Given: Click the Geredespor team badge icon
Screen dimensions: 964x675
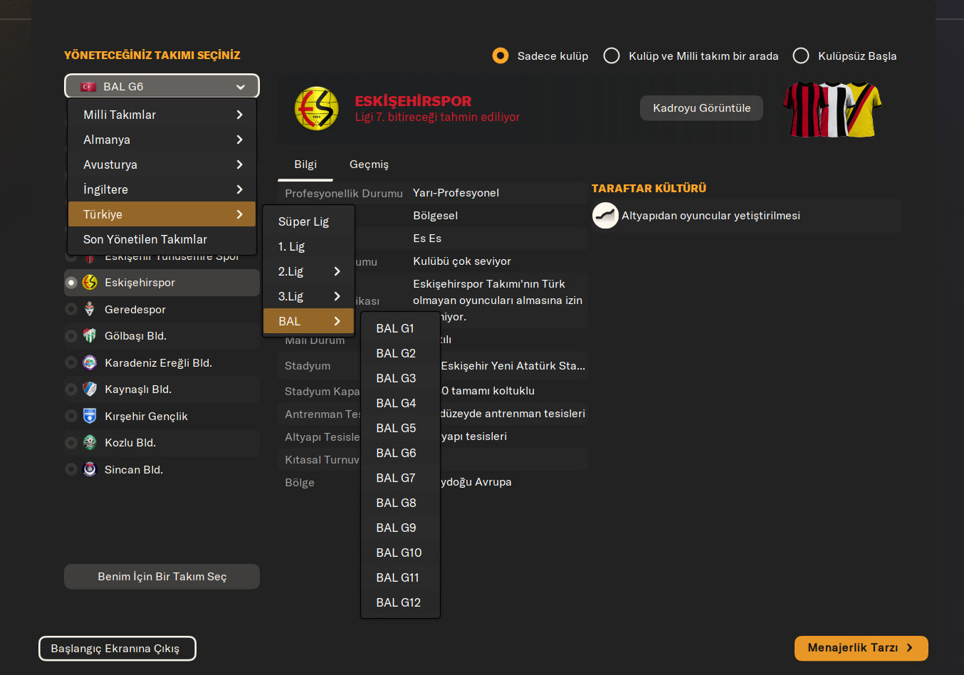Looking at the screenshot, I should tap(90, 309).
